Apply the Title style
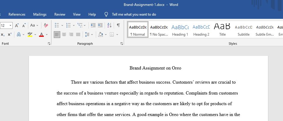This screenshot has height=121, width=283. pos(222,30)
